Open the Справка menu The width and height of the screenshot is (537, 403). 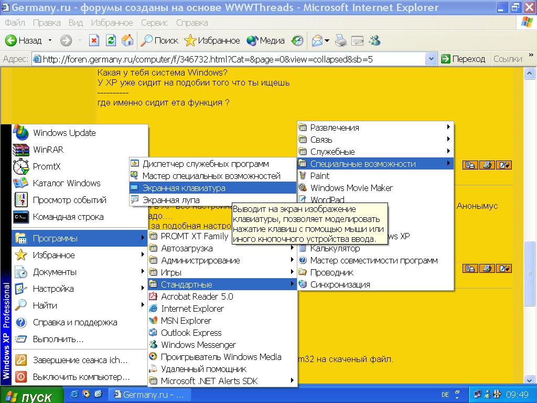(x=192, y=23)
